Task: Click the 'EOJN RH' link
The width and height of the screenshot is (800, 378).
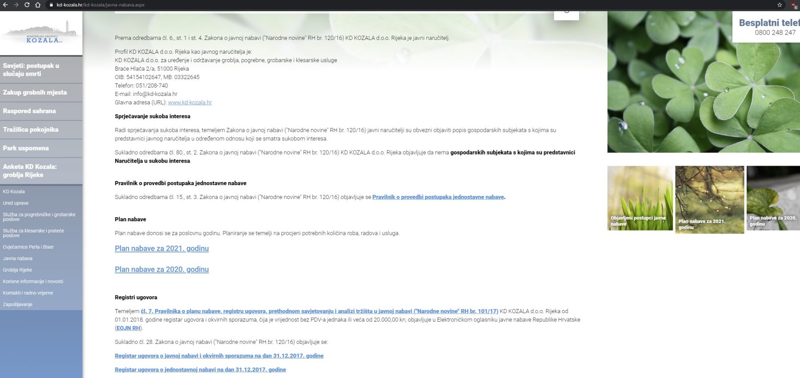Action: tap(128, 328)
